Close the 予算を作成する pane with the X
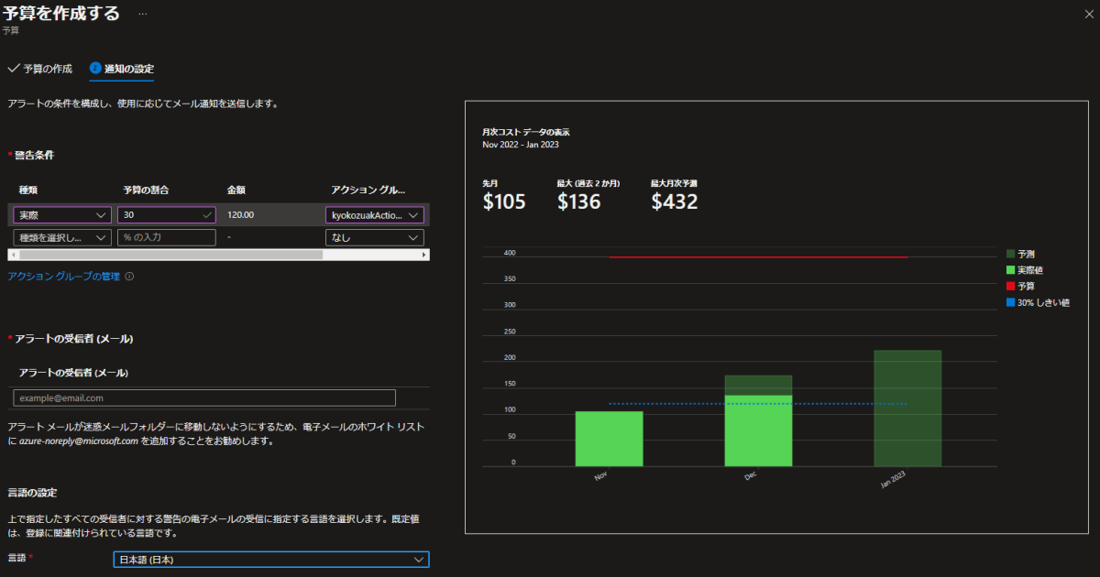Viewport: 1100px width, 577px height. click(x=1087, y=13)
